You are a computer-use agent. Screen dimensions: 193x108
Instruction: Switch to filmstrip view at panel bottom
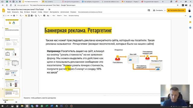click(x=5, y=102)
